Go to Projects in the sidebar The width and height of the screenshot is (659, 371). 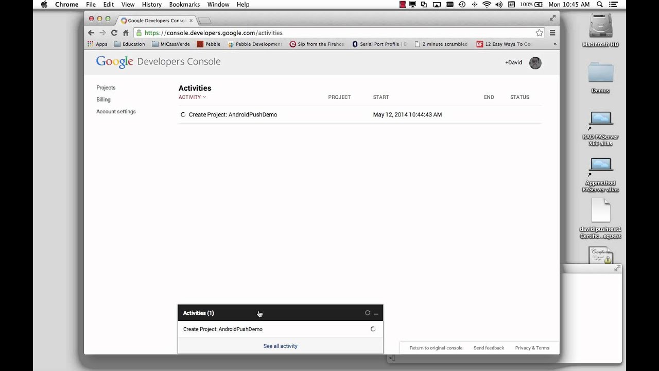pyautogui.click(x=106, y=88)
